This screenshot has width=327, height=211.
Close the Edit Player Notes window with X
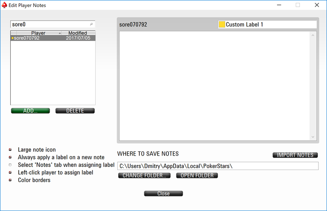coord(317,5)
